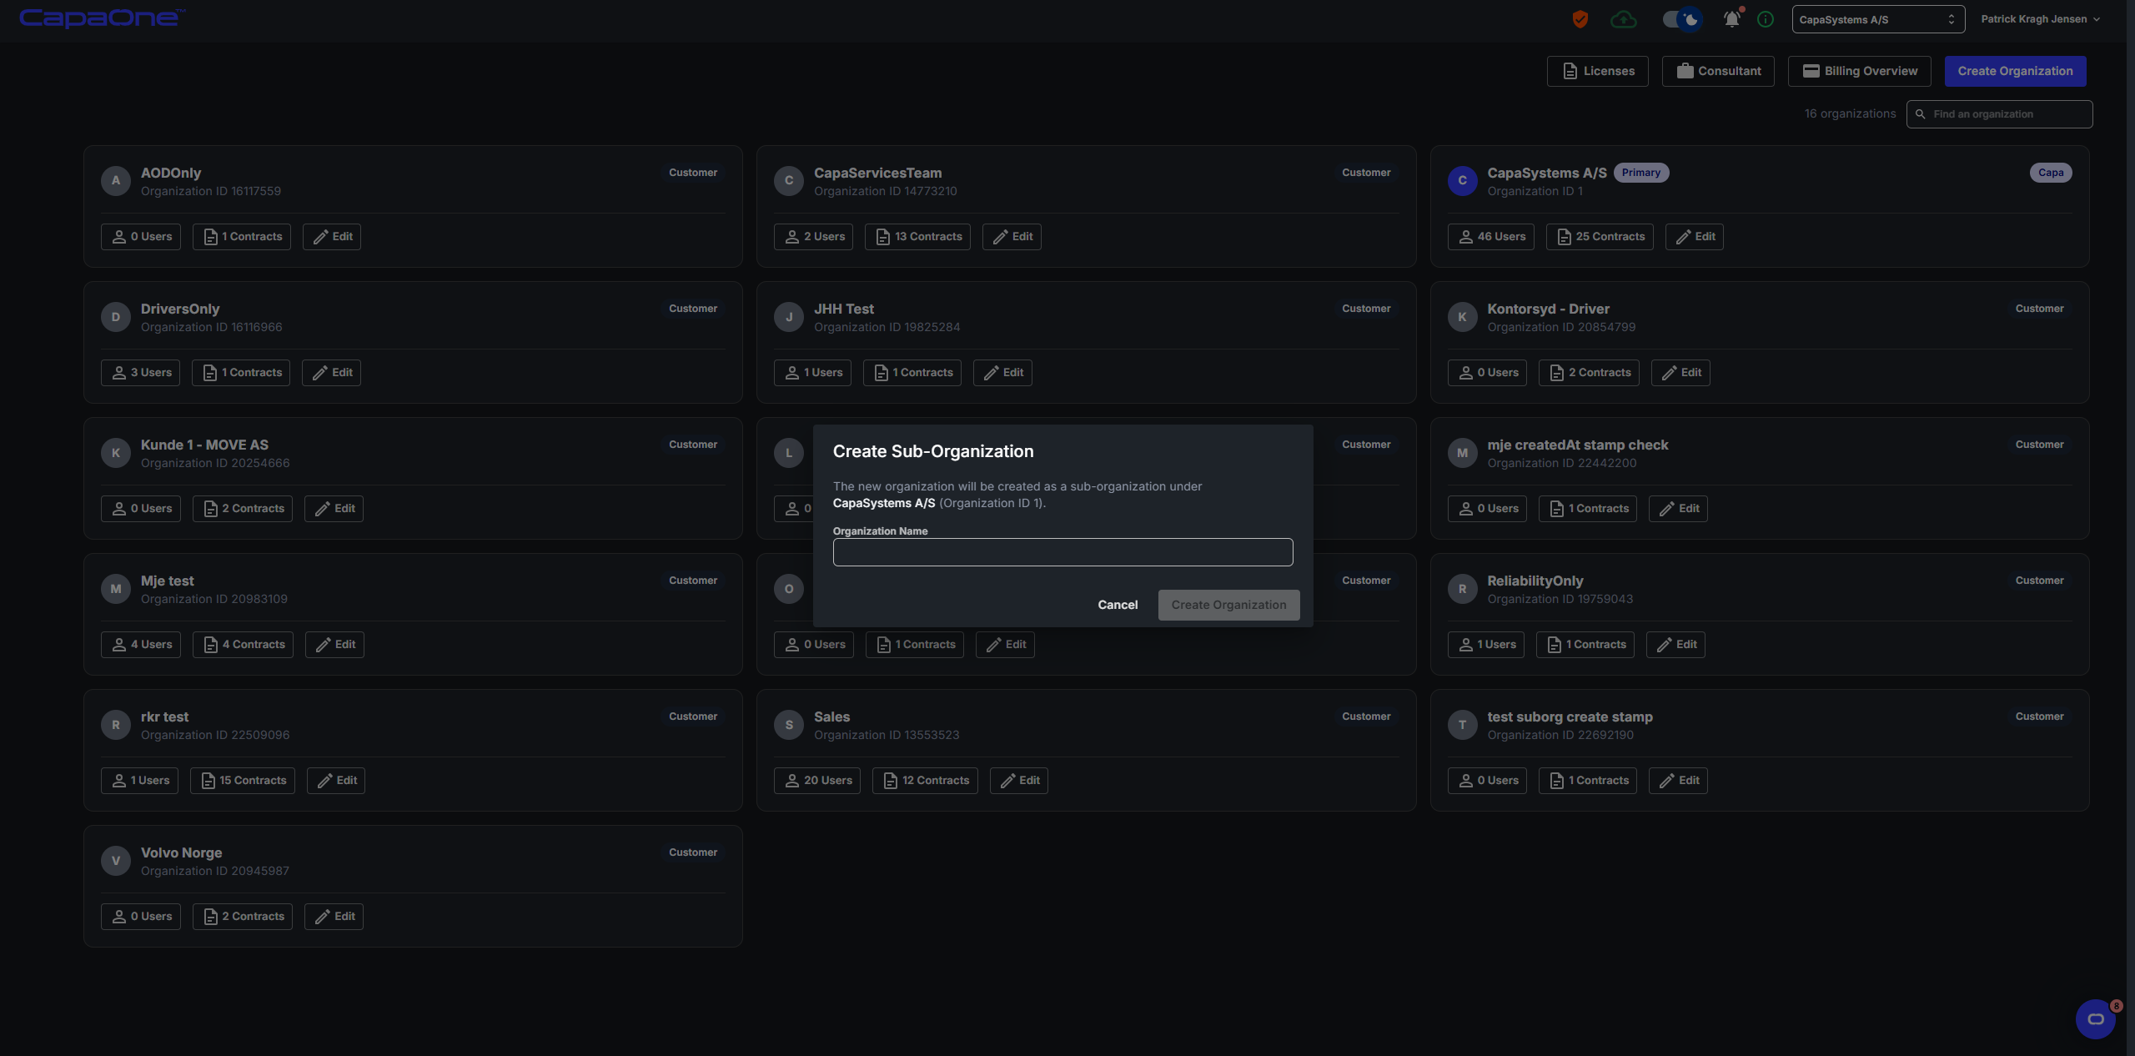Screen dimensions: 2135x1056
Task: View test suborg create stamp 1 Contracts
Action: [1588, 781]
